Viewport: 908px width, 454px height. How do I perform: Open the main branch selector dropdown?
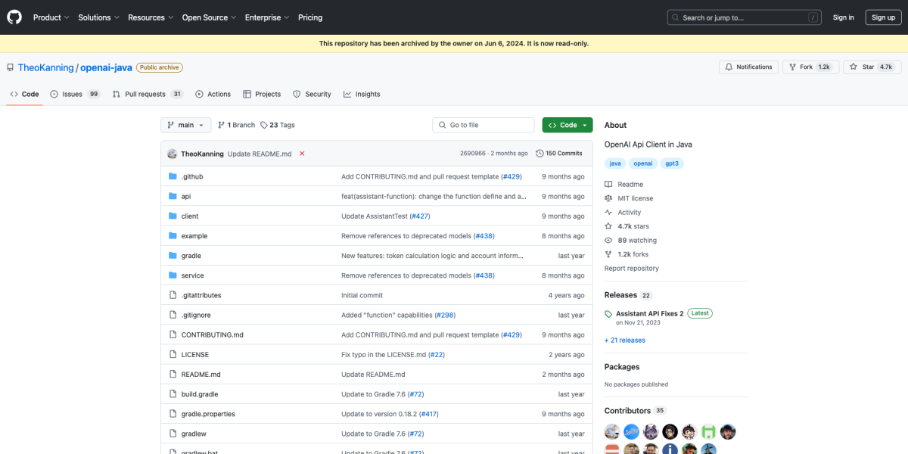(x=185, y=125)
